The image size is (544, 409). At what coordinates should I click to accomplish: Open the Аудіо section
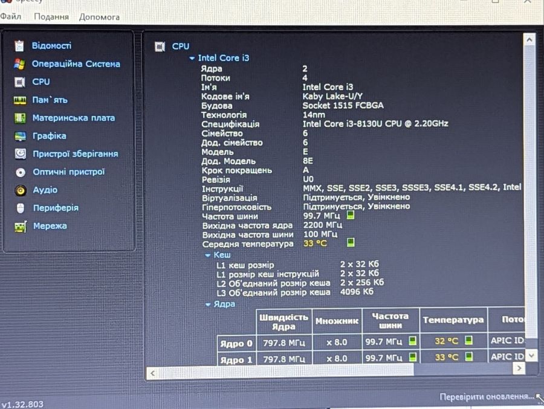45,190
